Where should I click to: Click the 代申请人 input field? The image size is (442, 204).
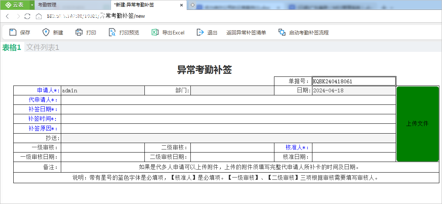(228, 100)
